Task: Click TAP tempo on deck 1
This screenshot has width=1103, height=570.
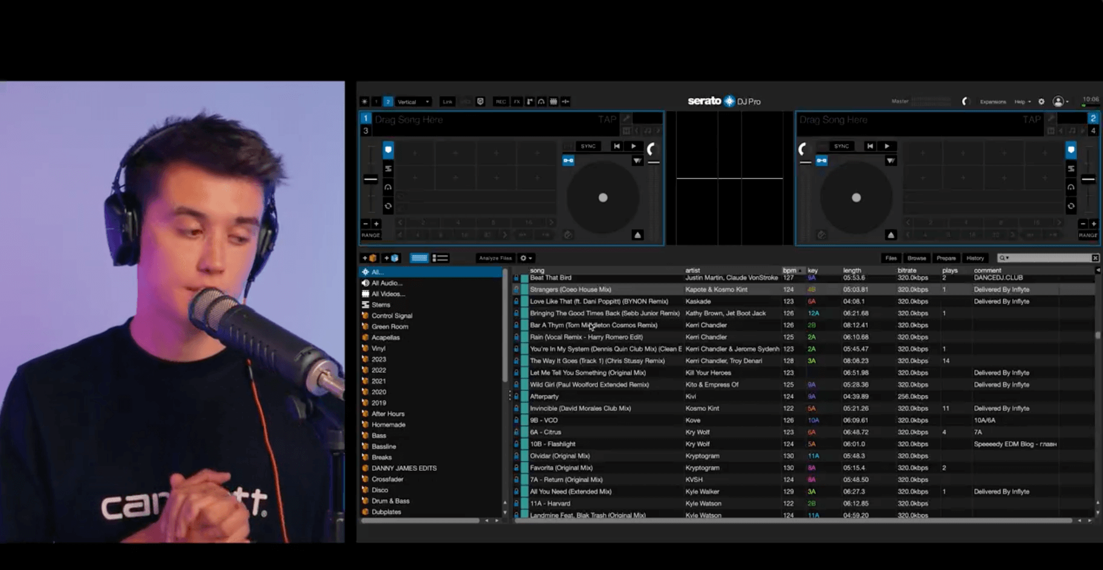Action: coord(607,119)
